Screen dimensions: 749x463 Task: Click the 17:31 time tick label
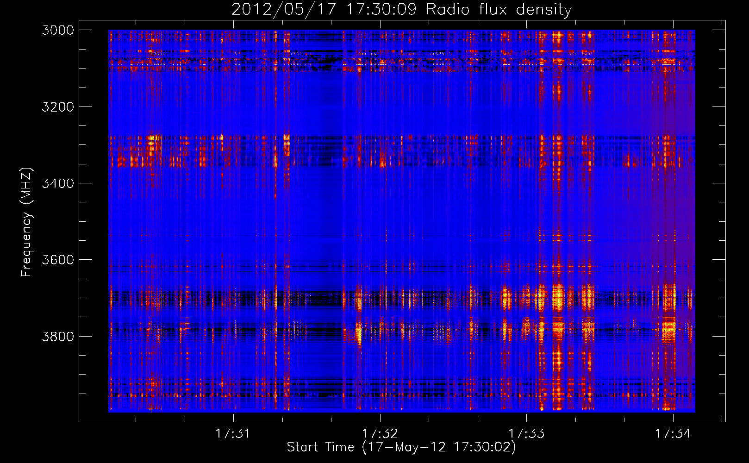pyautogui.click(x=233, y=433)
